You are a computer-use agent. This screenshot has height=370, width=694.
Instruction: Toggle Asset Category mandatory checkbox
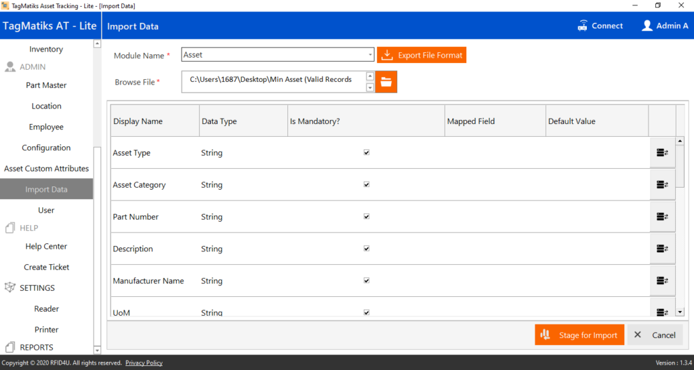(x=367, y=184)
